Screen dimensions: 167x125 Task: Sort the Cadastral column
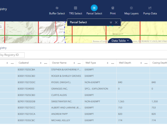coord(41,63)
